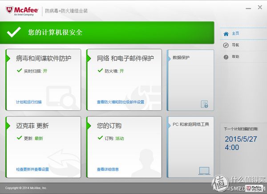Click the 更新: 最新 status text
The image size is (267, 194).
coord(33,139)
